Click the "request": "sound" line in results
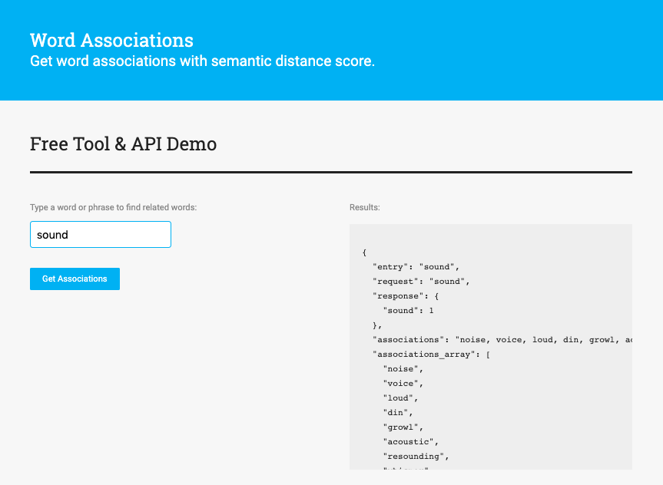The width and height of the screenshot is (663, 485). (x=420, y=281)
